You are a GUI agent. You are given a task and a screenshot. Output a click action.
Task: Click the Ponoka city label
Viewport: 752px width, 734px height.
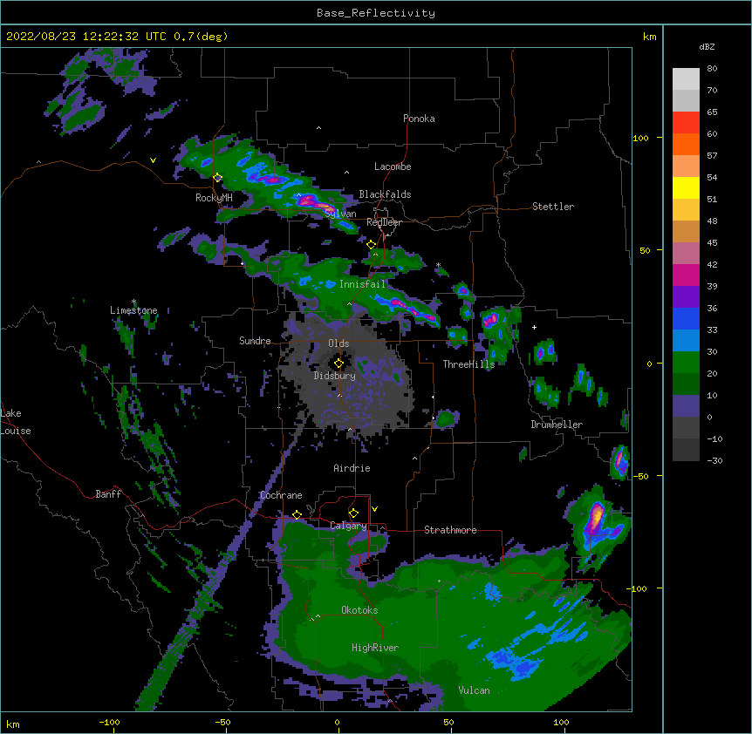pos(419,119)
